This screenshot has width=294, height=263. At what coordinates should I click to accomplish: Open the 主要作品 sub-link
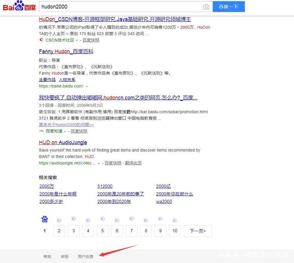47,80
